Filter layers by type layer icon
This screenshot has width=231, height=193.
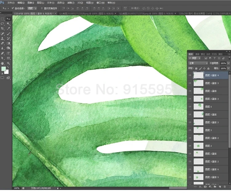(214, 58)
